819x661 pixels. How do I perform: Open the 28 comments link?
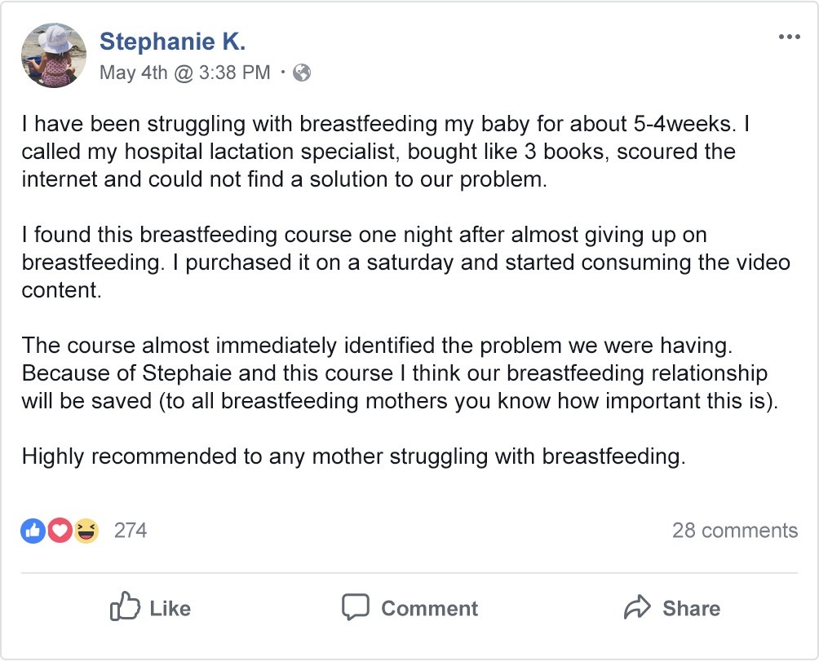[734, 531]
